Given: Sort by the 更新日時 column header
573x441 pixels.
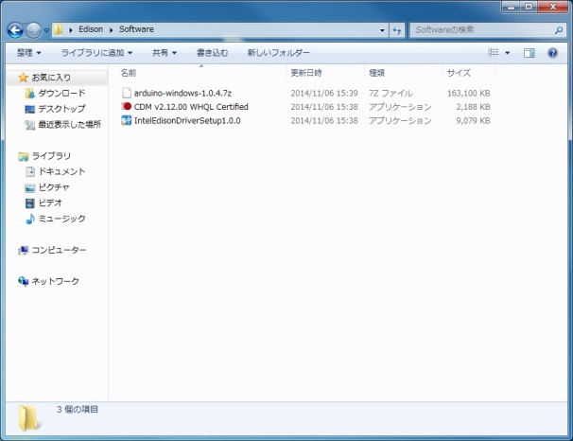Looking at the screenshot, I should [306, 73].
